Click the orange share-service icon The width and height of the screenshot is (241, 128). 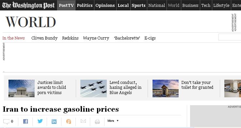[69, 121]
